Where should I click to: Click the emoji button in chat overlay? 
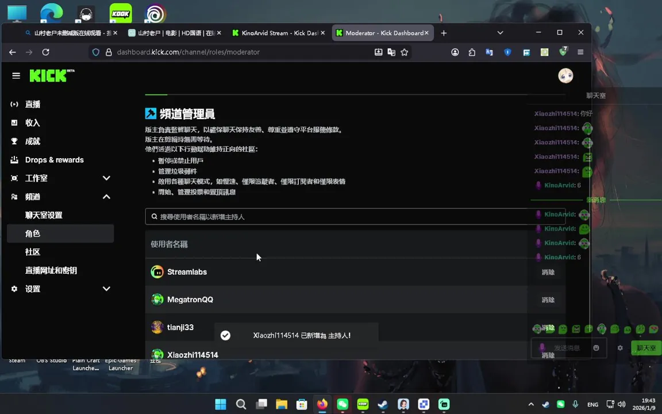pos(596,348)
